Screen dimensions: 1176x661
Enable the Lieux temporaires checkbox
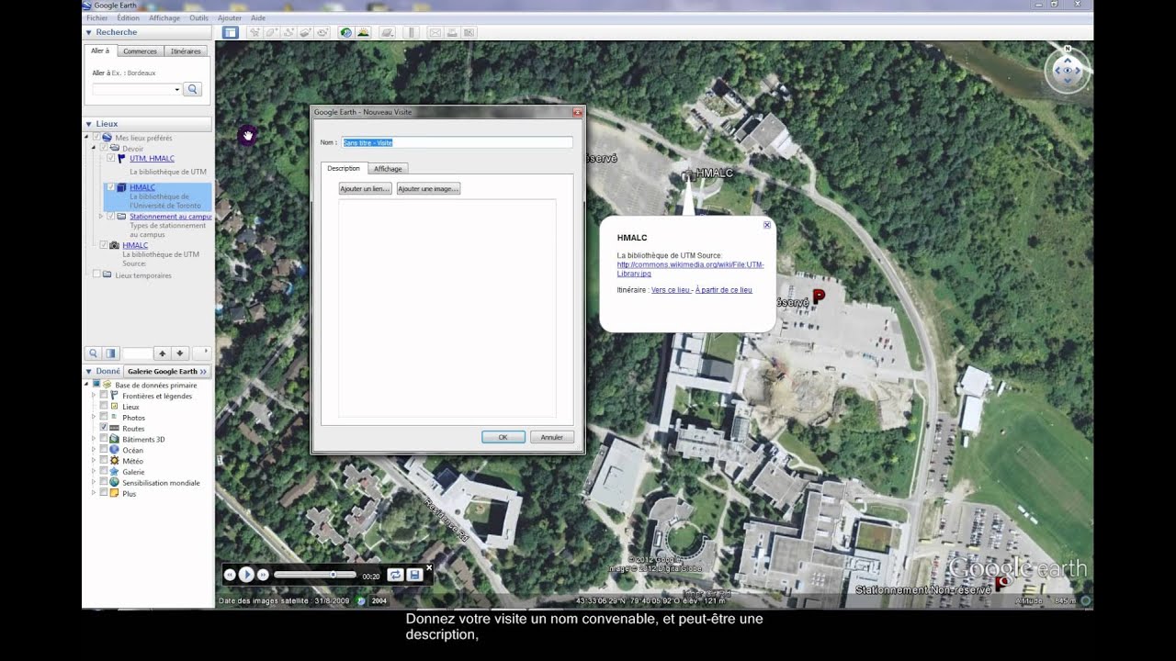tap(96, 274)
